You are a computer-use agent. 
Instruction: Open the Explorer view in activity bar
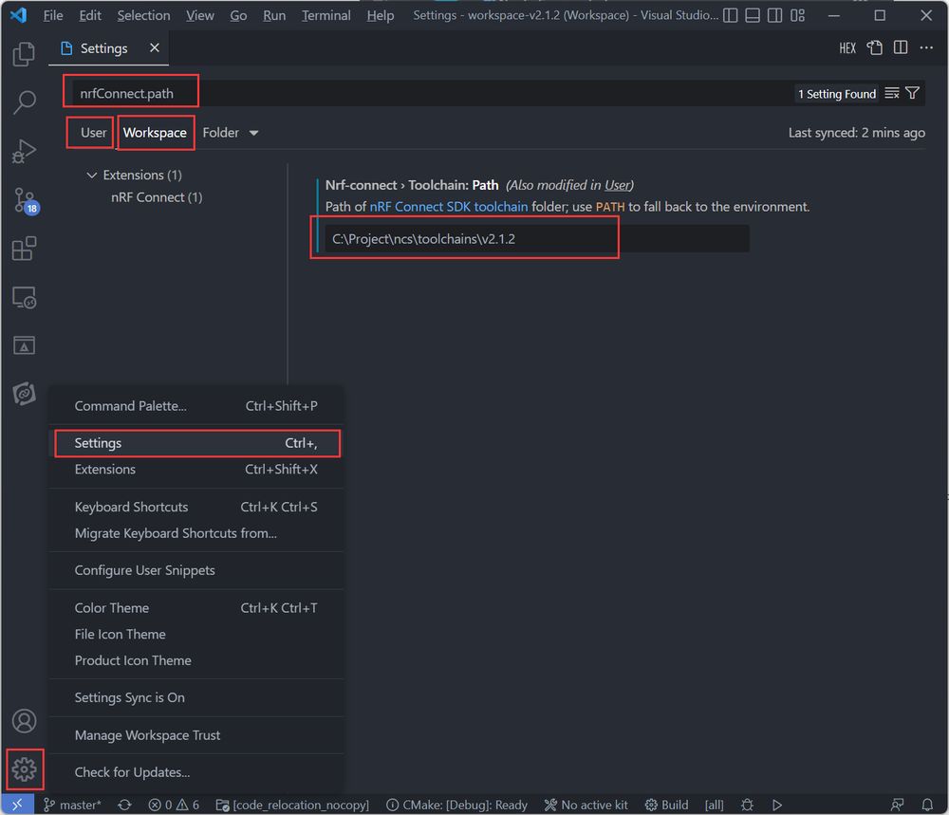(x=24, y=53)
